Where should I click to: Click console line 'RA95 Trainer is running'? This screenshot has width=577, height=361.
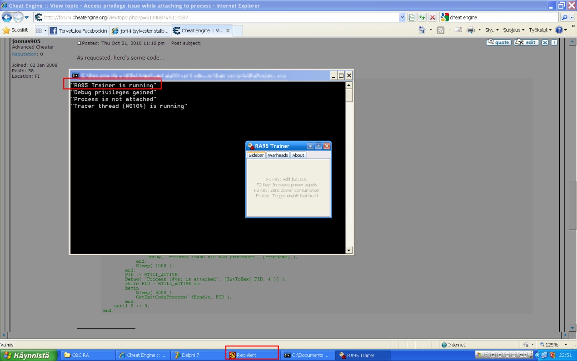coord(114,85)
